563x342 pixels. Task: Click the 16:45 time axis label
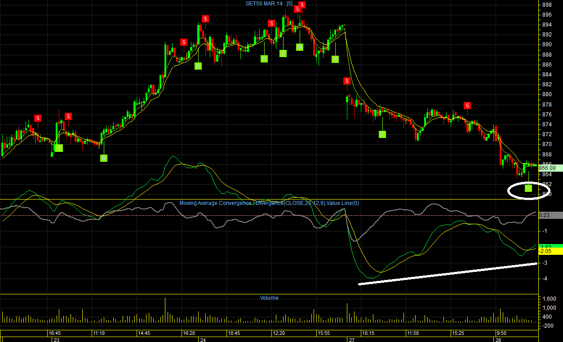click(x=55, y=333)
